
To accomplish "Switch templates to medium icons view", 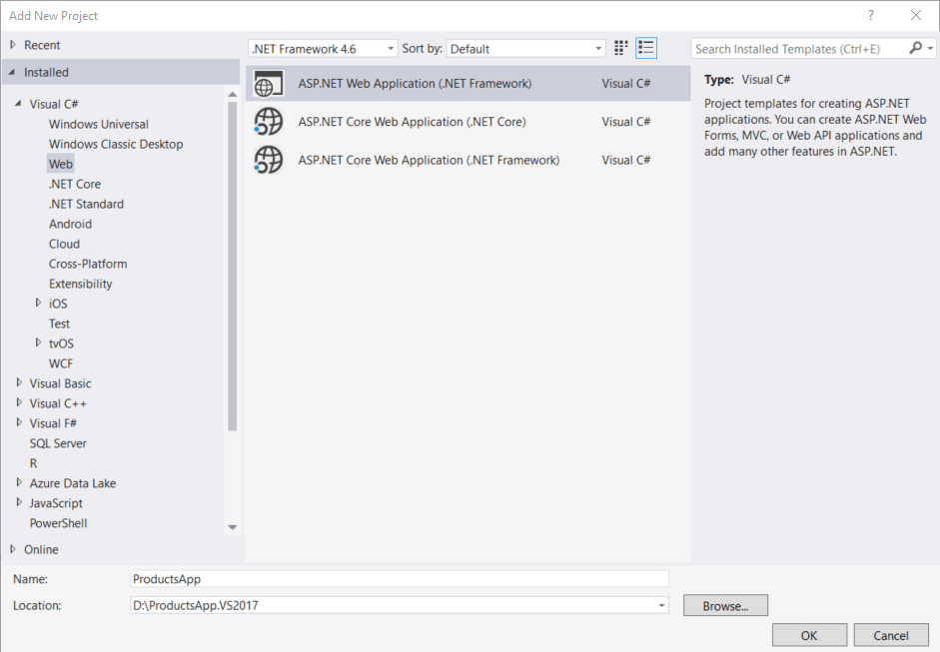I will 620,47.
